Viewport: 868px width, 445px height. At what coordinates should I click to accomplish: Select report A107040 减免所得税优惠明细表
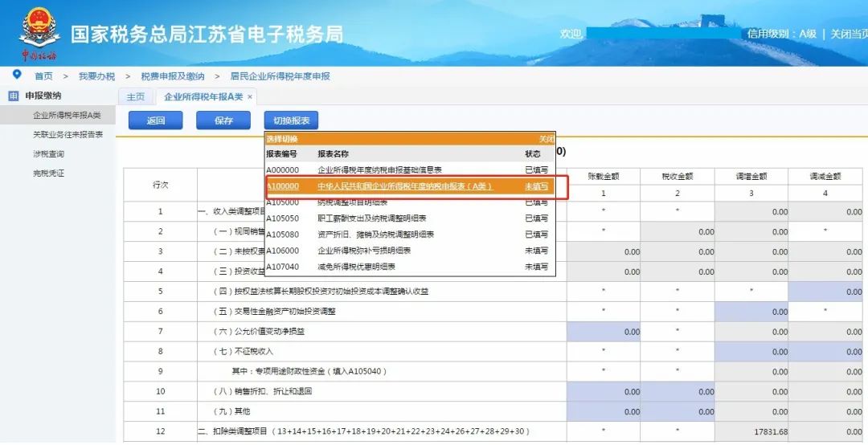pos(410,267)
